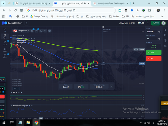The width and height of the screenshot is (168, 126).
Task: Toggle visibility of third Moving Average
Action: [x=29, y=43]
